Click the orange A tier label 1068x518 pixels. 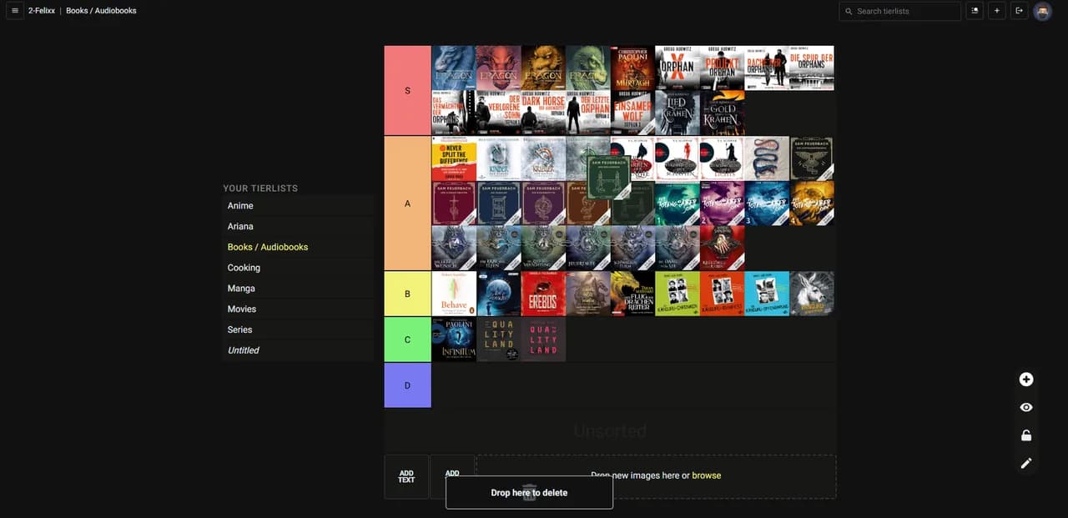pos(407,204)
